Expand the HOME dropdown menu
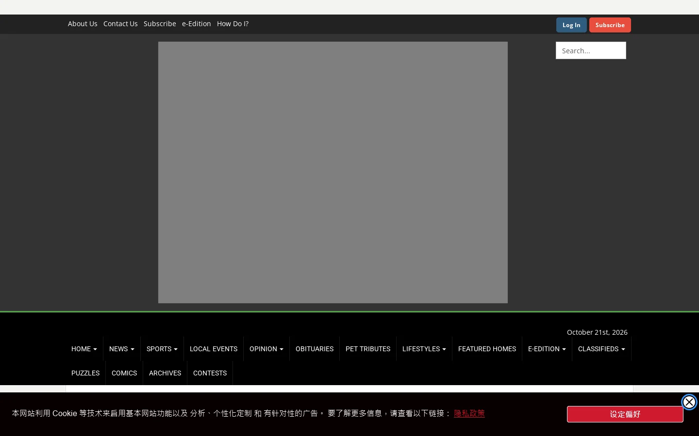Image resolution: width=699 pixels, height=436 pixels. 84,349
